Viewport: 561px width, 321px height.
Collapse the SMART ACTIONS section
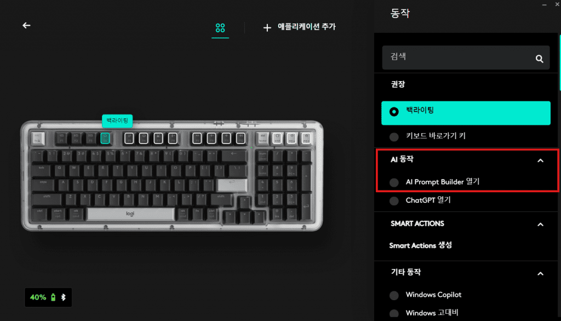tap(540, 225)
